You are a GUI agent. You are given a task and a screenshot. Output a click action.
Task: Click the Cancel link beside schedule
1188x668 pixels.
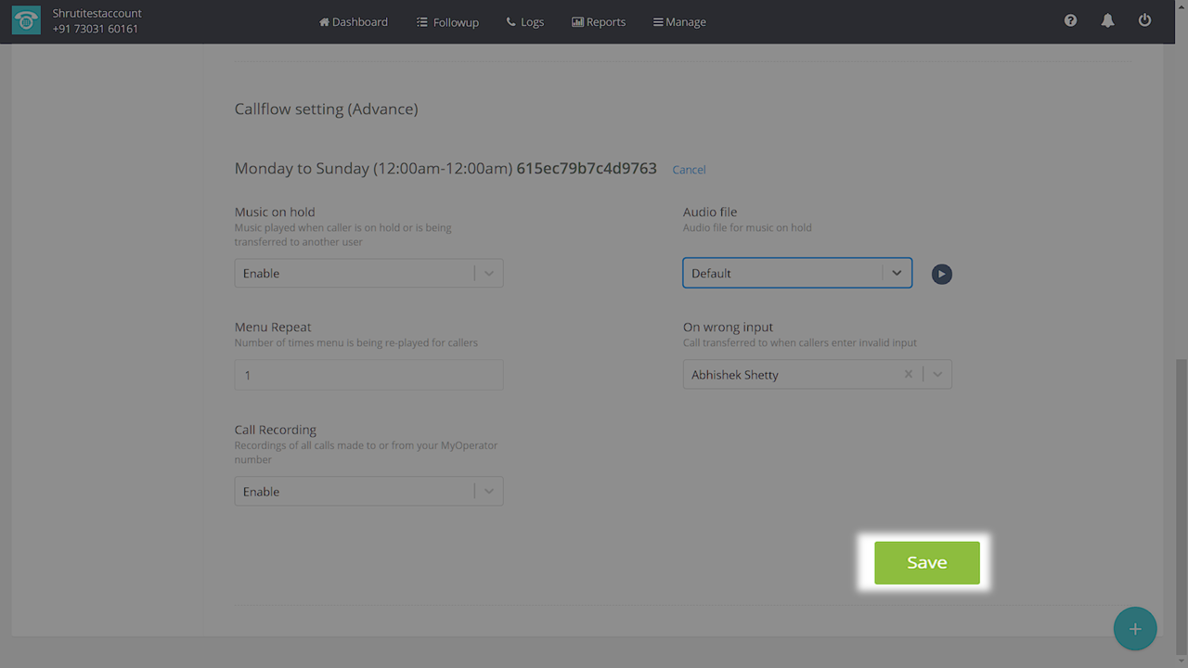coord(689,170)
